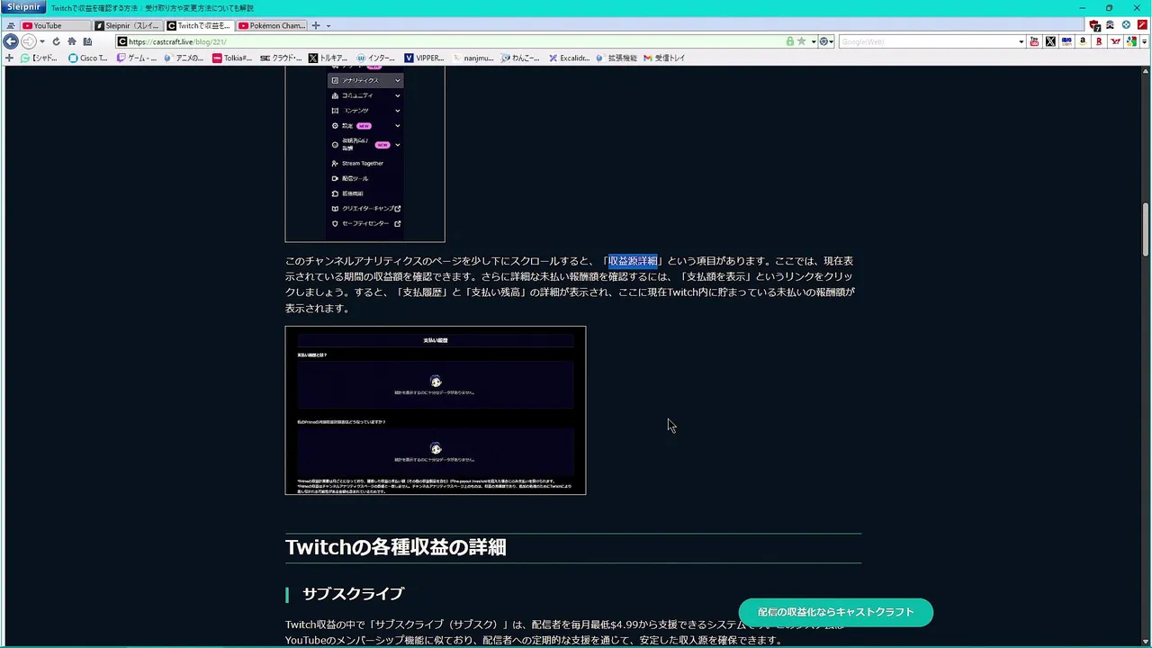
Task: Switch to the Pokémon Cham... tab
Action: pos(272,25)
